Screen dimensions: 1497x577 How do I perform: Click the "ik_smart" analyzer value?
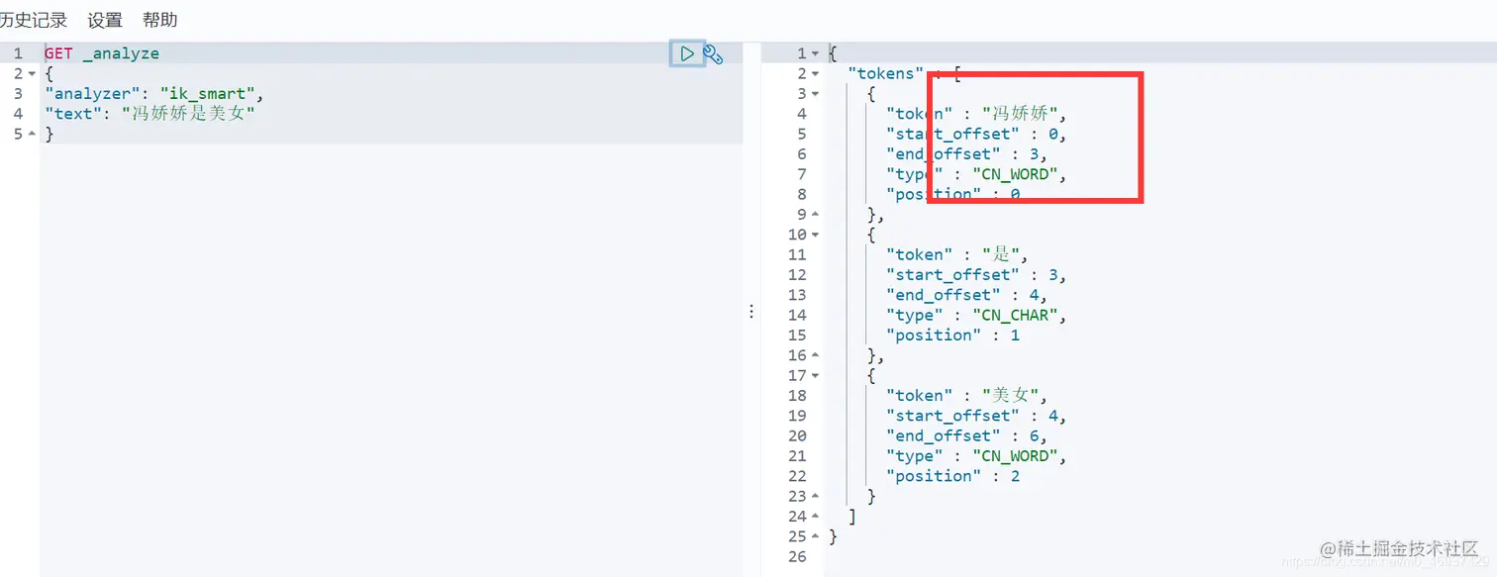click(x=208, y=94)
